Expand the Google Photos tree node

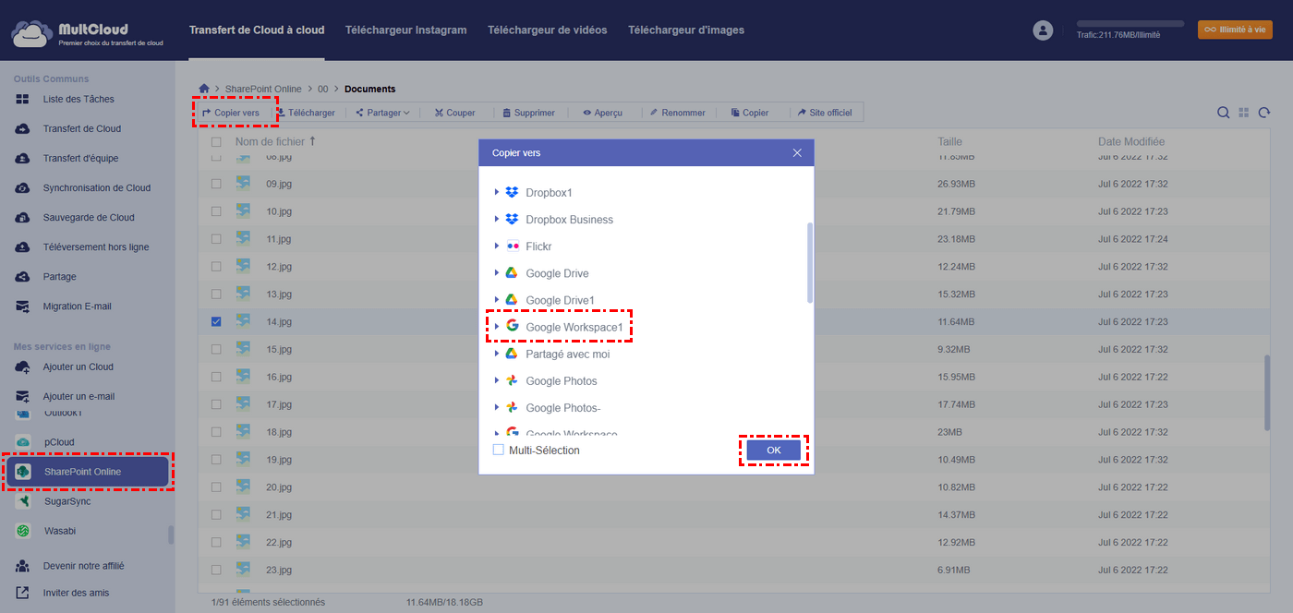pos(497,380)
